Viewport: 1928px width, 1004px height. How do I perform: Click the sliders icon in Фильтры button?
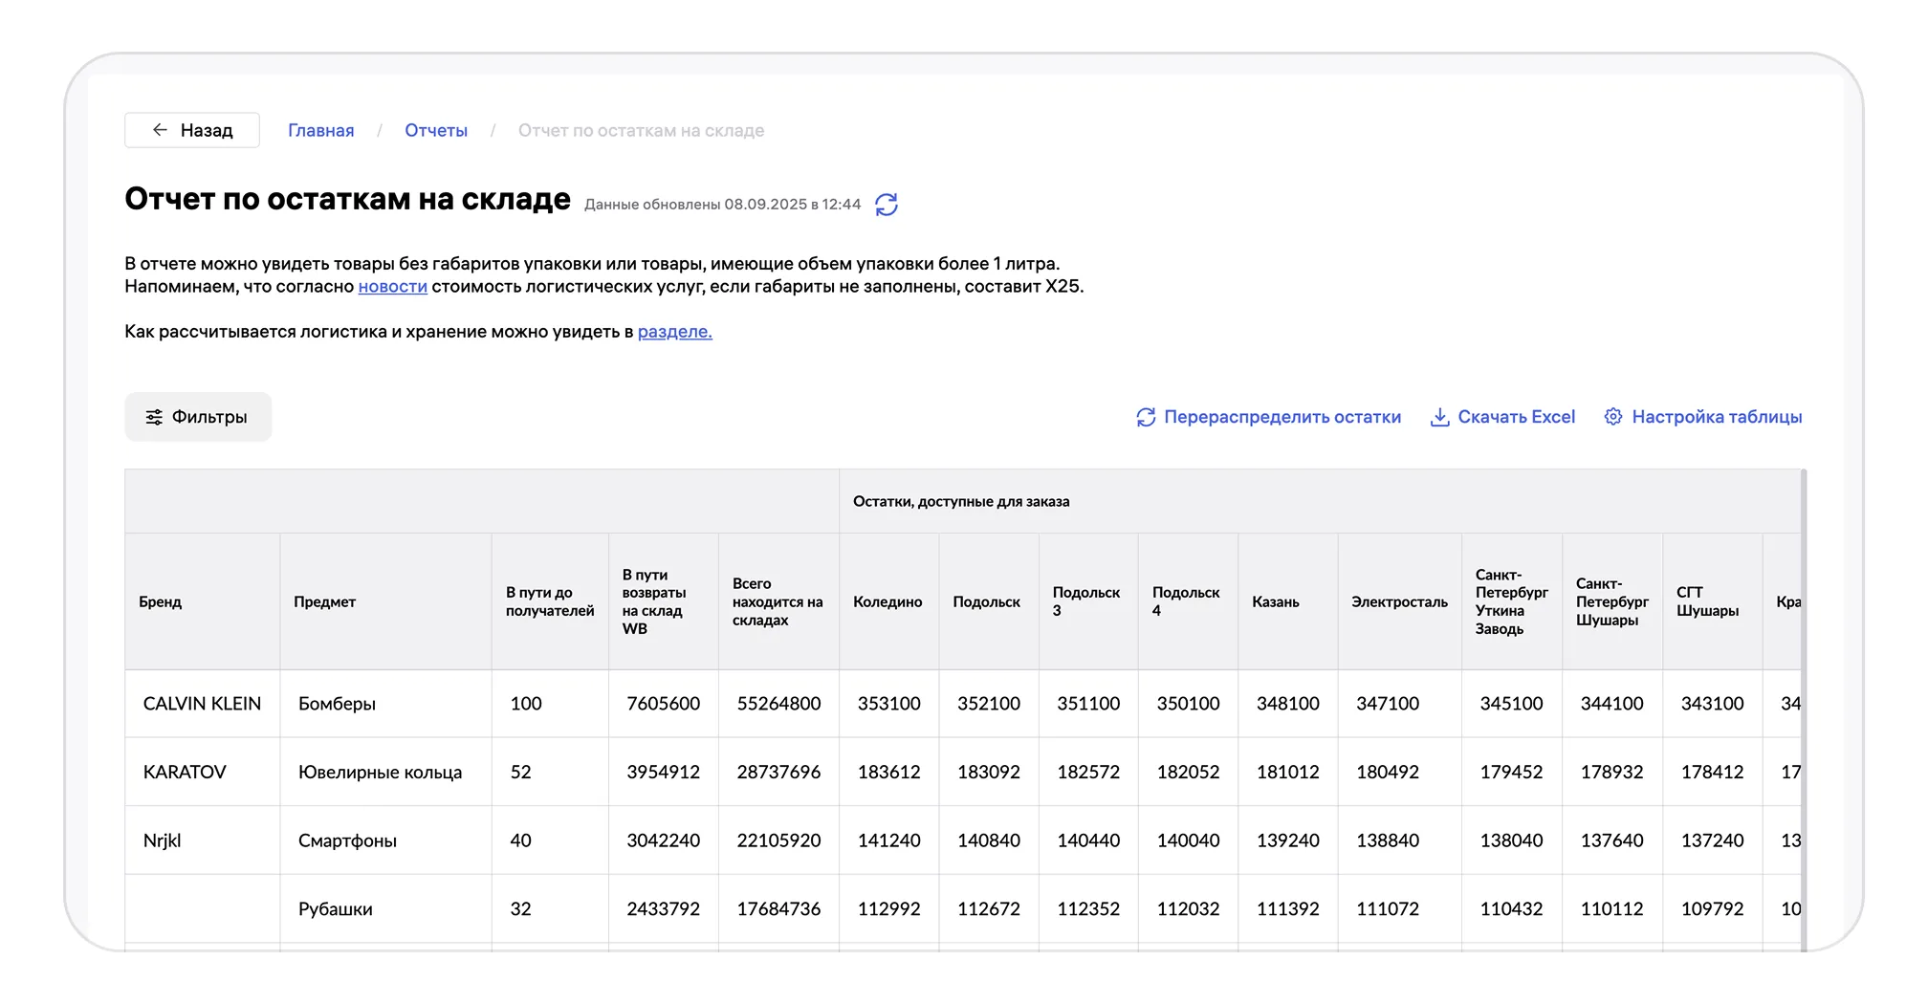(154, 417)
